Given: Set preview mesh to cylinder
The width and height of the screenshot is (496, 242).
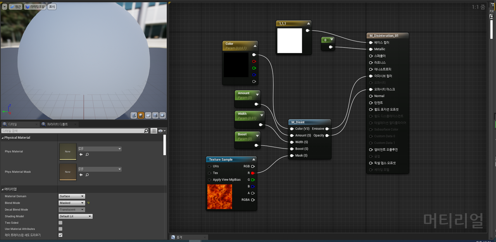Looking at the screenshot, I should click(134, 115).
